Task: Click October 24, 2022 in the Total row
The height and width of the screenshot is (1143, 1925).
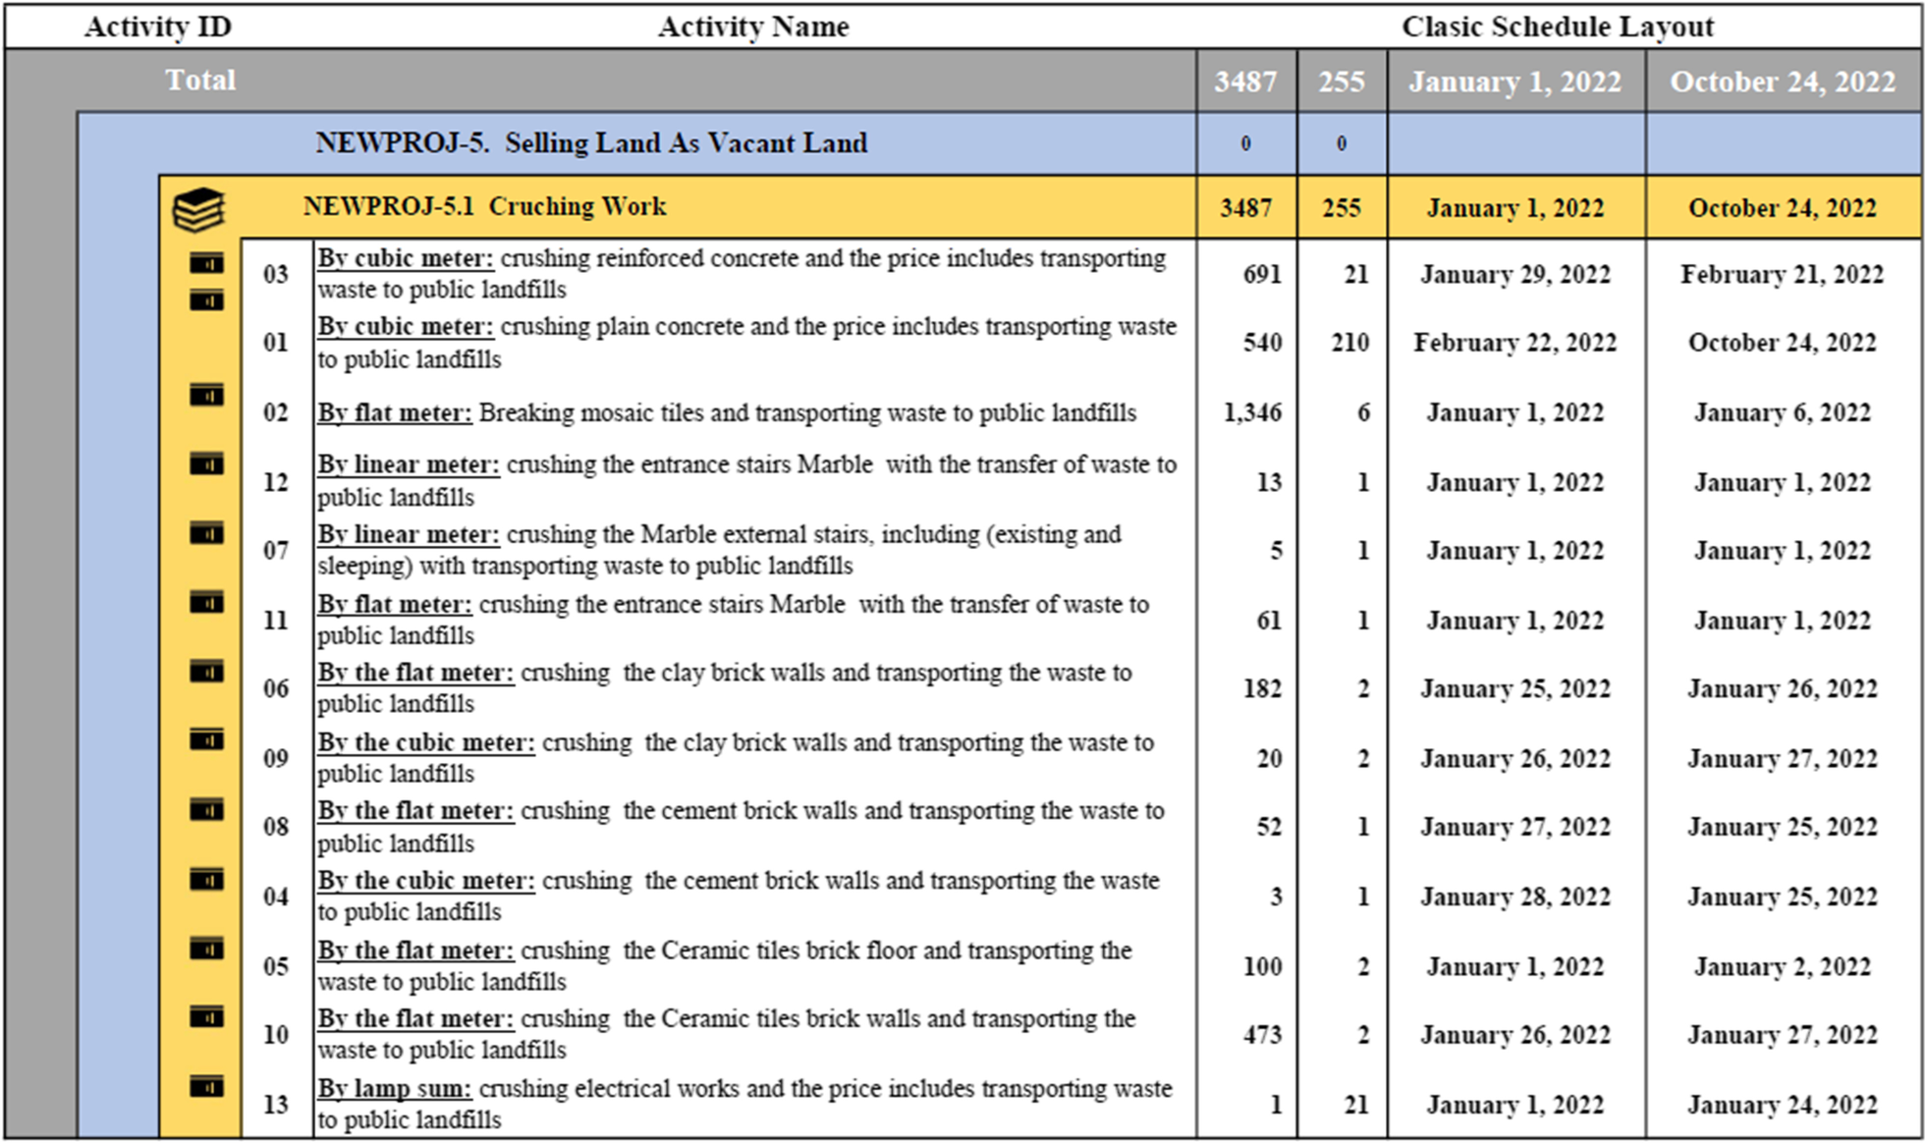Action: 1783,82
